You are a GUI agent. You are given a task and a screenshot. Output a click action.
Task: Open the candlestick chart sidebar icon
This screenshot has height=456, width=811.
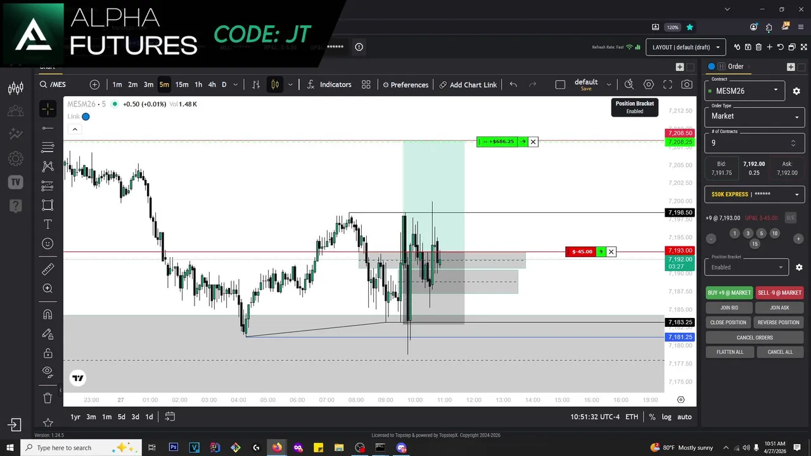click(16, 88)
